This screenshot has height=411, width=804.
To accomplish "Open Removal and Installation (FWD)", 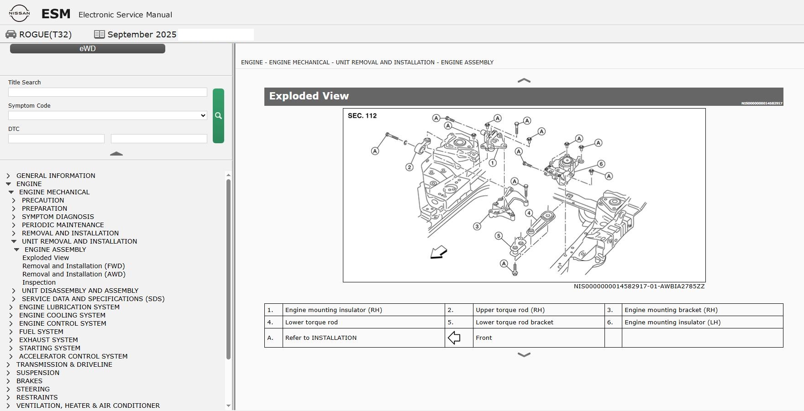I will click(x=74, y=266).
